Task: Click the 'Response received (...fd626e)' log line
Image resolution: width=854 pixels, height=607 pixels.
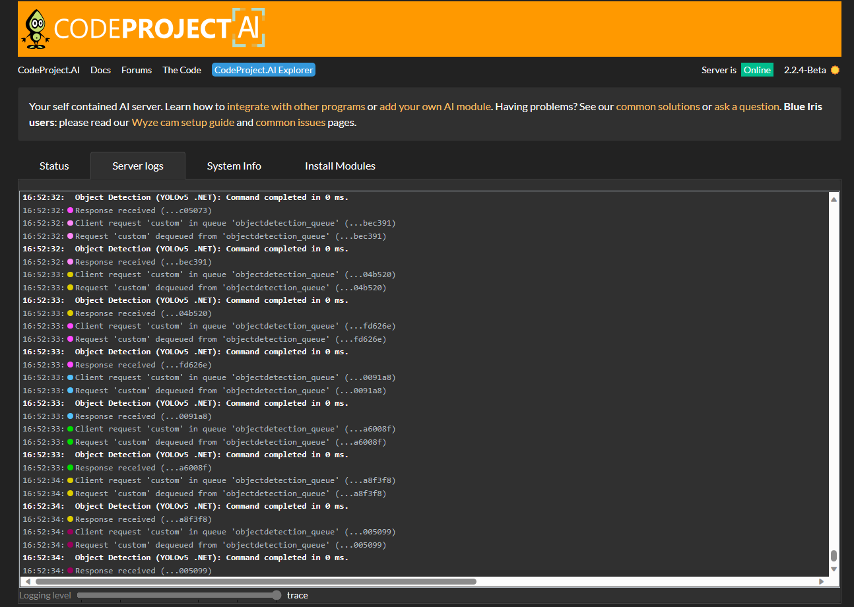Action: click(117, 365)
